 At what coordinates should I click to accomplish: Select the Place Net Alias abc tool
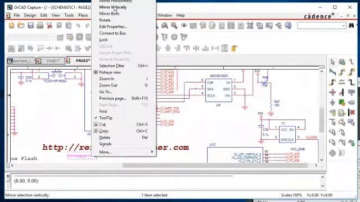tap(342, 82)
